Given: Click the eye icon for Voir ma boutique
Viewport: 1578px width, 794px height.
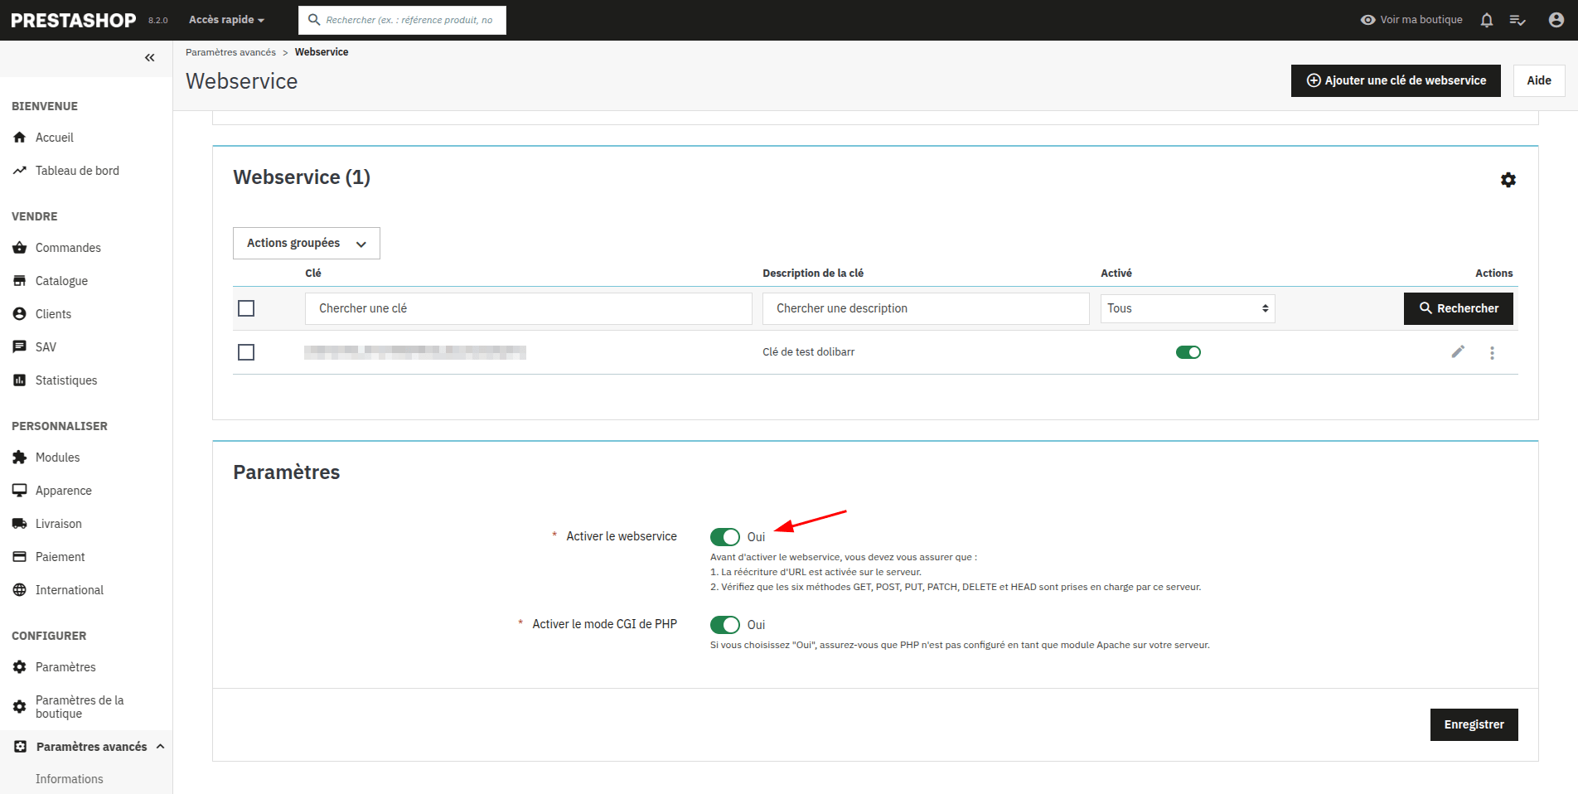Looking at the screenshot, I should pos(1367,20).
